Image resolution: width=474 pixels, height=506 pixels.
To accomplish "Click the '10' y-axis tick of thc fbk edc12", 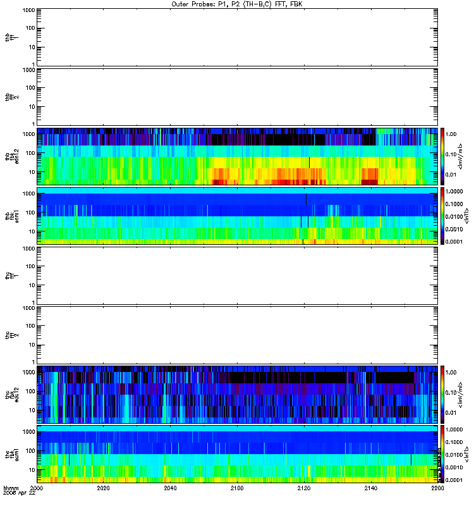I will pyautogui.click(x=32, y=410).
